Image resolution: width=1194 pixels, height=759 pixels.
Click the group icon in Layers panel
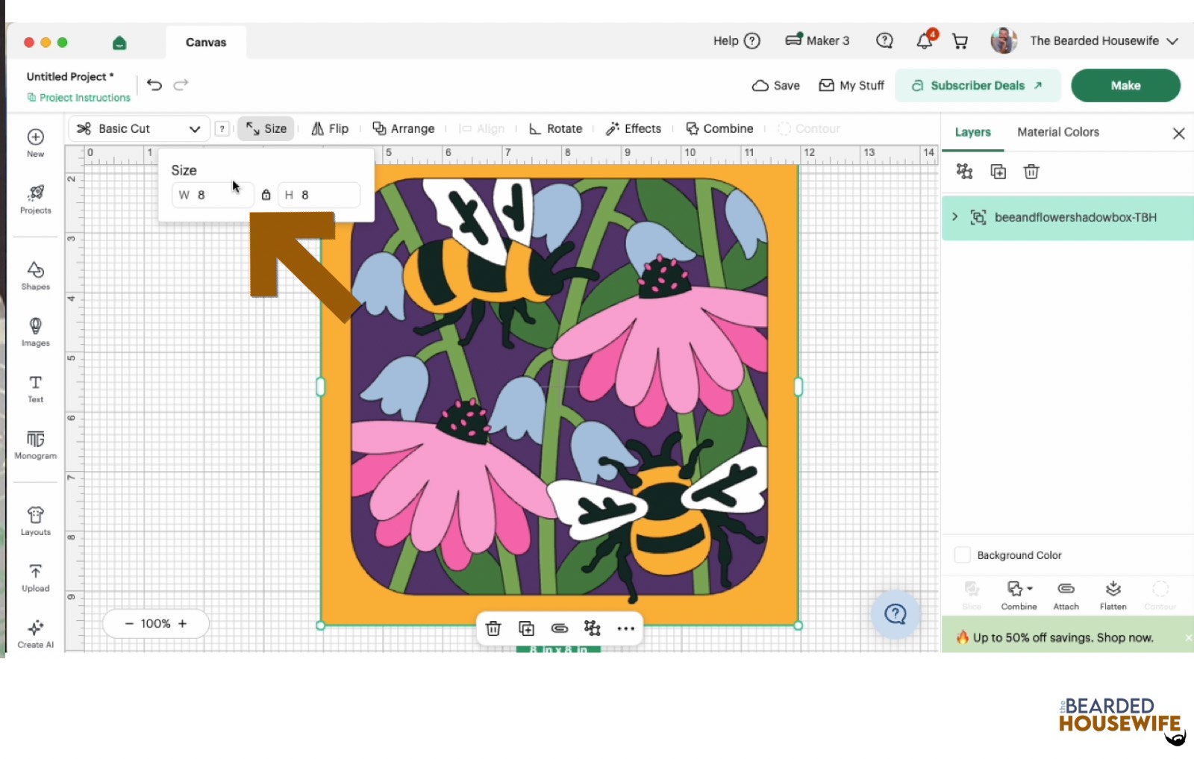[x=964, y=172]
